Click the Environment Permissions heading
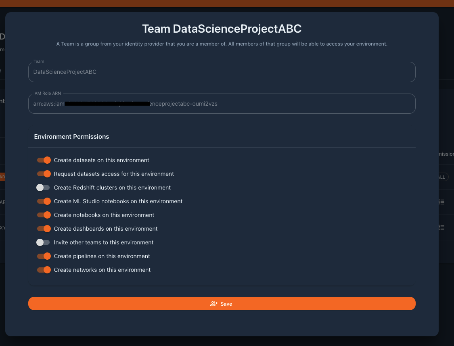 (71, 137)
